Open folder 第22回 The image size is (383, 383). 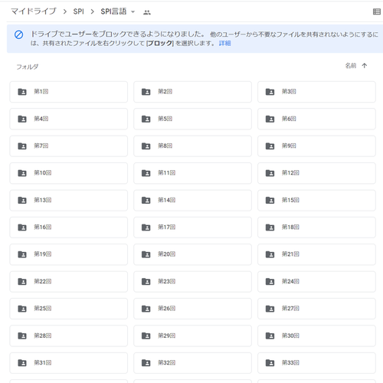pos(68,282)
